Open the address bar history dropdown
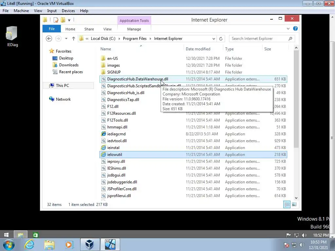 tap(214, 39)
